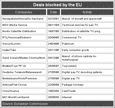Select the Companies column header
Viewport: 115px width, 108px height.
point(24,12)
